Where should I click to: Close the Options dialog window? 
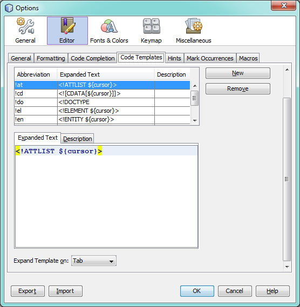pyautogui.click(x=283, y=5)
